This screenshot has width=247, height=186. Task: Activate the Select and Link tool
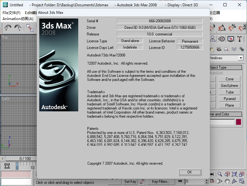coord(30,28)
